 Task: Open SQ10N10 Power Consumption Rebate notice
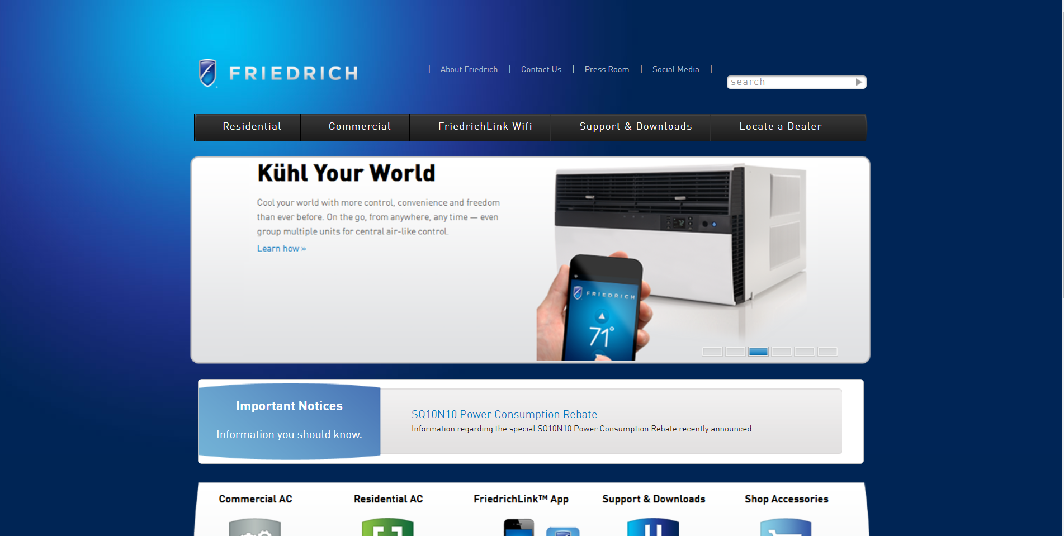click(x=504, y=414)
